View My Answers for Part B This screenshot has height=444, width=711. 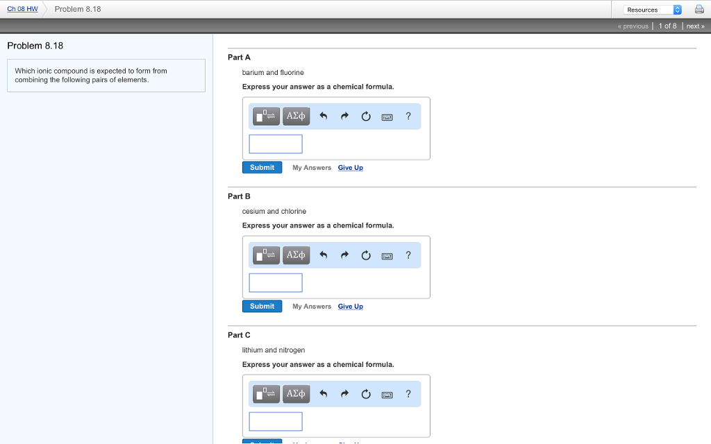312,306
